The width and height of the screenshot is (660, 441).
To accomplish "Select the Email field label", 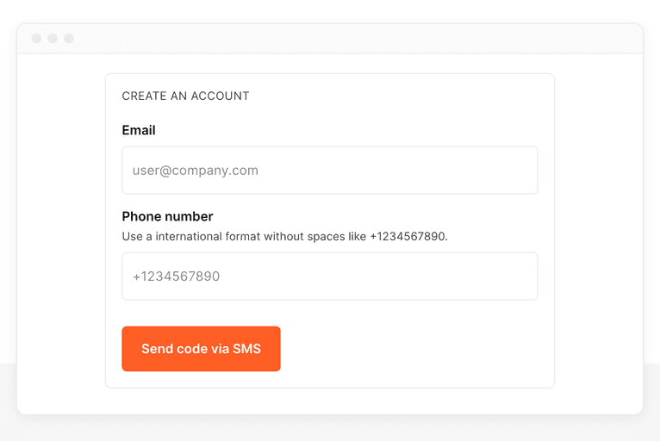I will pos(139,131).
